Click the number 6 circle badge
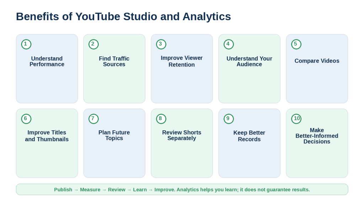Viewport: 364px width, 204px height. pyautogui.click(x=26, y=119)
